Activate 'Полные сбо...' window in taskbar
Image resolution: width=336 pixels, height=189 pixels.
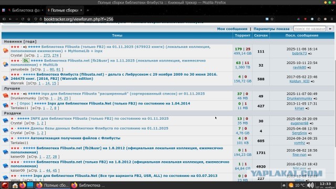point(52,185)
